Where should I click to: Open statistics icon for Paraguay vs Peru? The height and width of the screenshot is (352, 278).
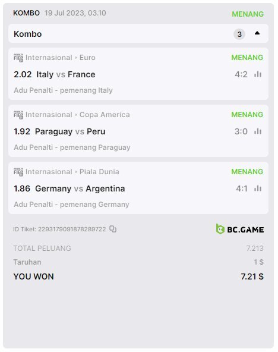pyautogui.click(x=258, y=131)
